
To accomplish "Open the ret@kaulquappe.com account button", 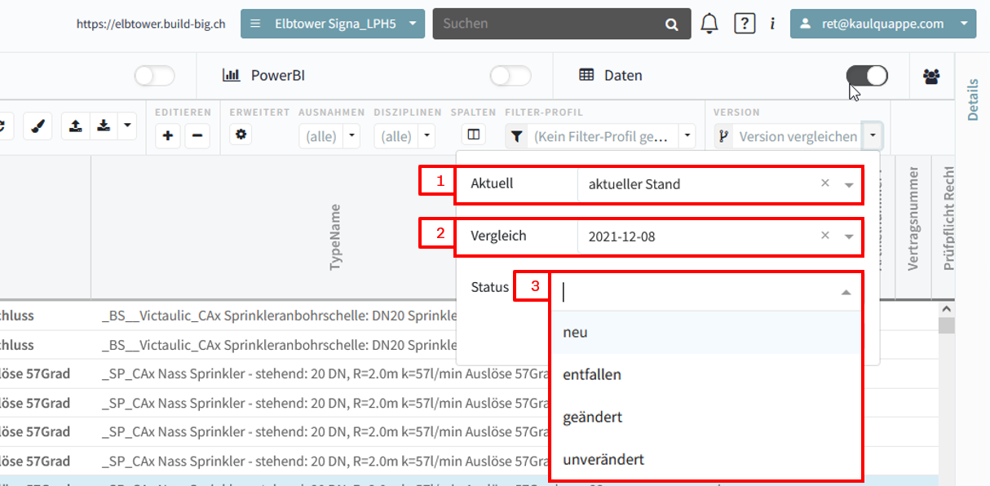I will point(883,24).
